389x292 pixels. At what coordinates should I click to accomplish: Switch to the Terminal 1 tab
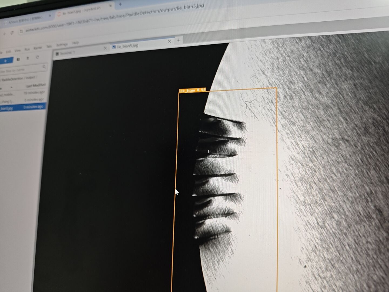tap(81, 51)
